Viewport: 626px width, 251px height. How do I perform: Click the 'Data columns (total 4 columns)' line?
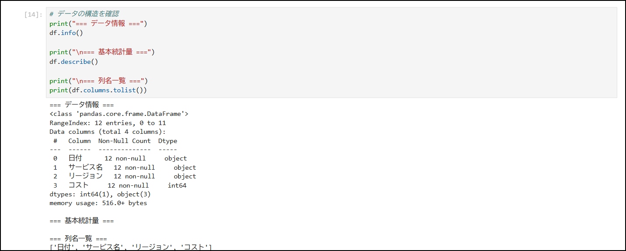(108, 132)
